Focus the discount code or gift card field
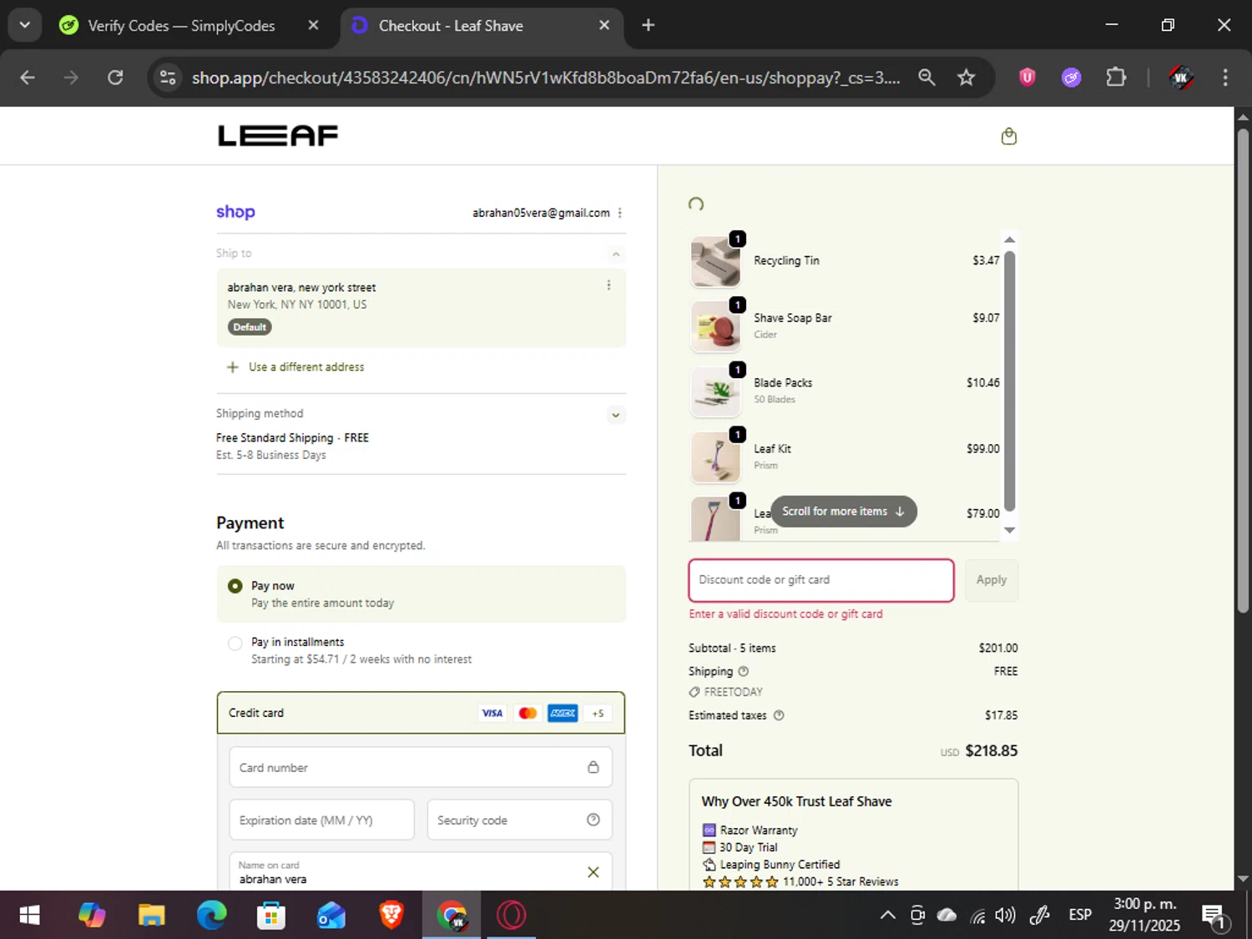Image resolution: width=1252 pixels, height=939 pixels. pyautogui.click(x=821, y=580)
